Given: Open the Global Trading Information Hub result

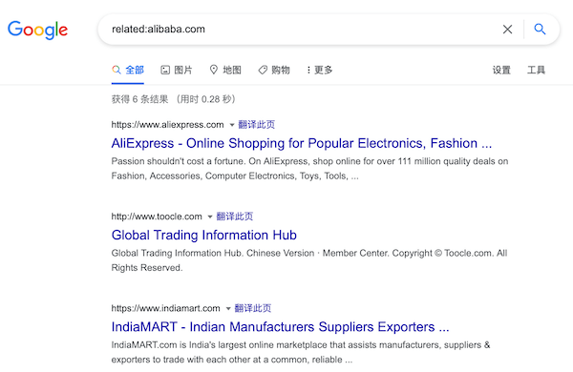Looking at the screenshot, I should click(204, 235).
